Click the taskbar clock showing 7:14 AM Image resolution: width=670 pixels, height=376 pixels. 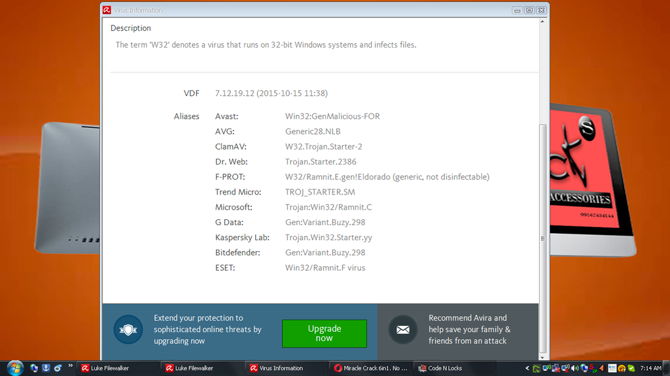click(650, 368)
